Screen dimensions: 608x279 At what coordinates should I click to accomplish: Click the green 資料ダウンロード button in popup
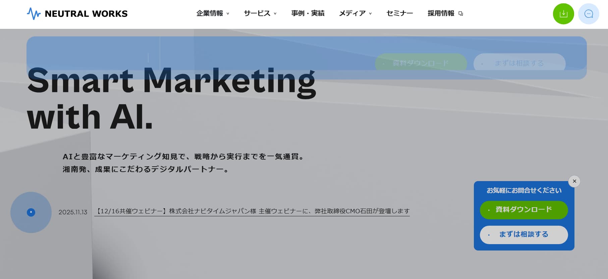coord(524,210)
